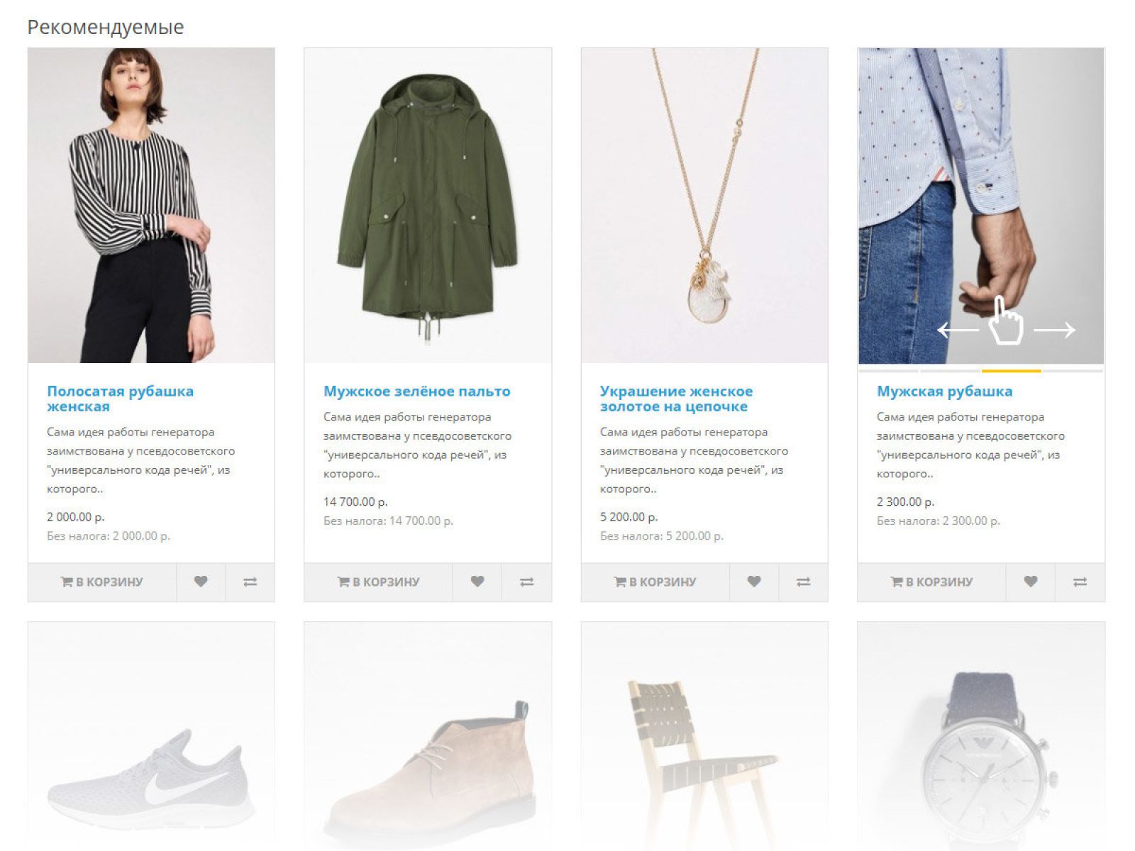Open the wristwatch product thumbnail

(981, 736)
